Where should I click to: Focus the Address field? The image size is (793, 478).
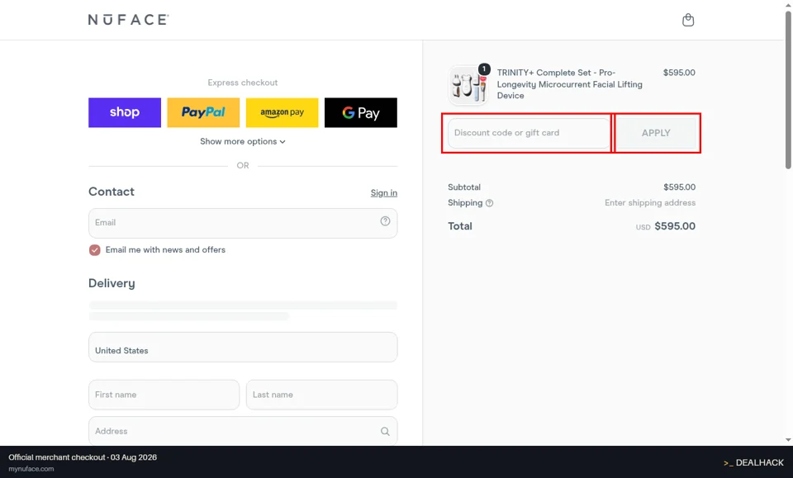(243, 431)
